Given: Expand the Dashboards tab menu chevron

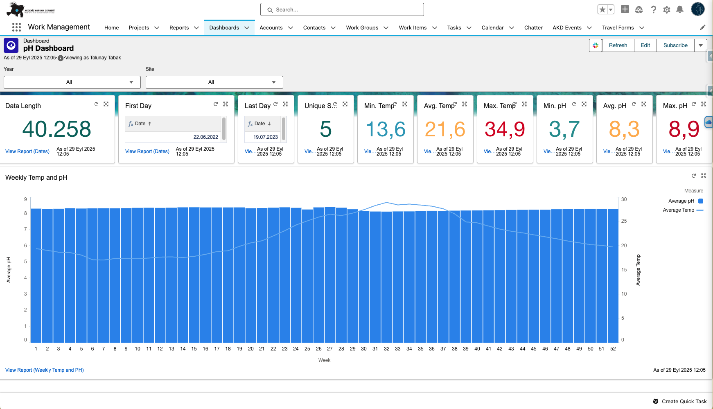Looking at the screenshot, I should [247, 28].
